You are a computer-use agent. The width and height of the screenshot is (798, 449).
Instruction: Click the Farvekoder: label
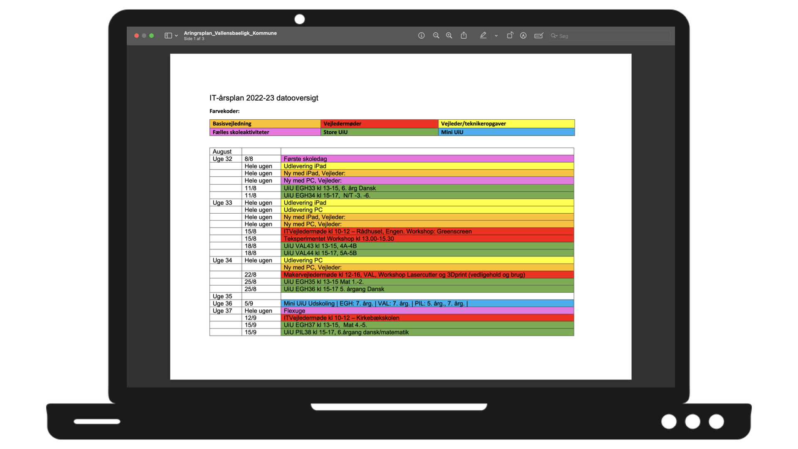224,111
